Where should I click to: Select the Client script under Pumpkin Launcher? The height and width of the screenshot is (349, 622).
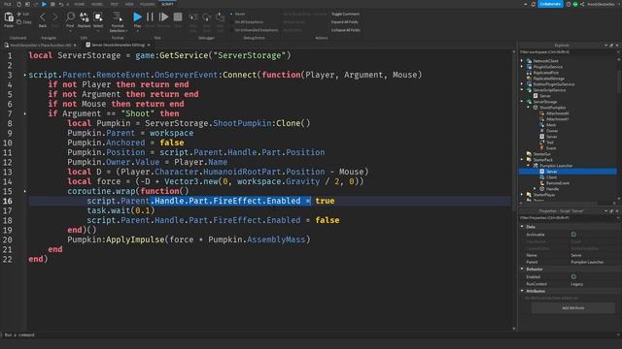(551, 177)
